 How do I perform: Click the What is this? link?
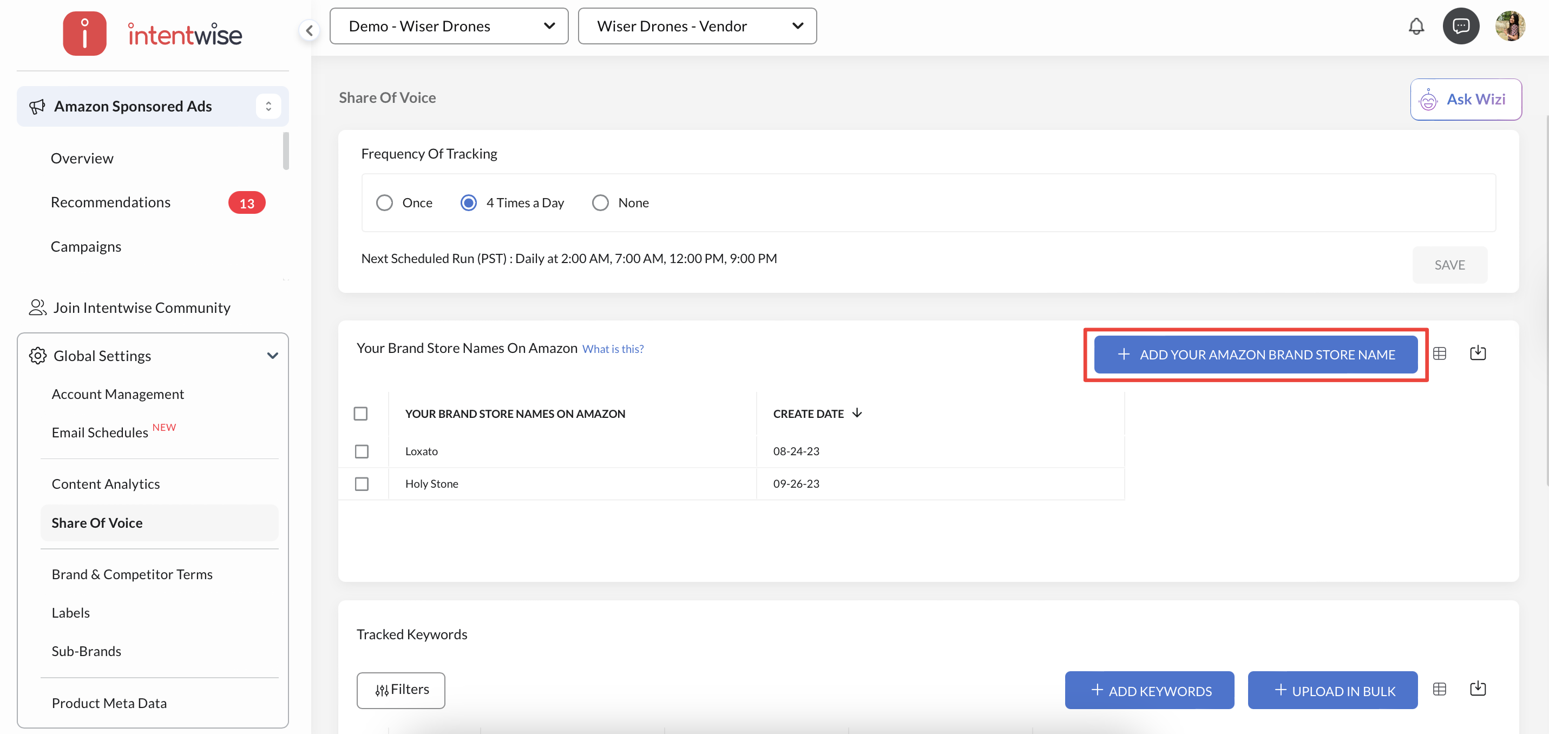coord(613,349)
